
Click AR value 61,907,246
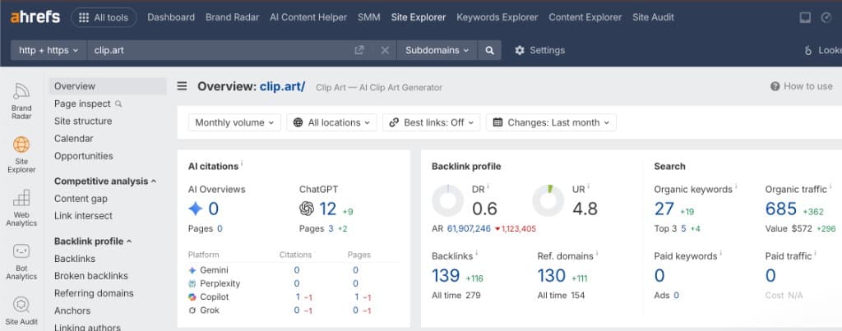pyautogui.click(x=469, y=228)
